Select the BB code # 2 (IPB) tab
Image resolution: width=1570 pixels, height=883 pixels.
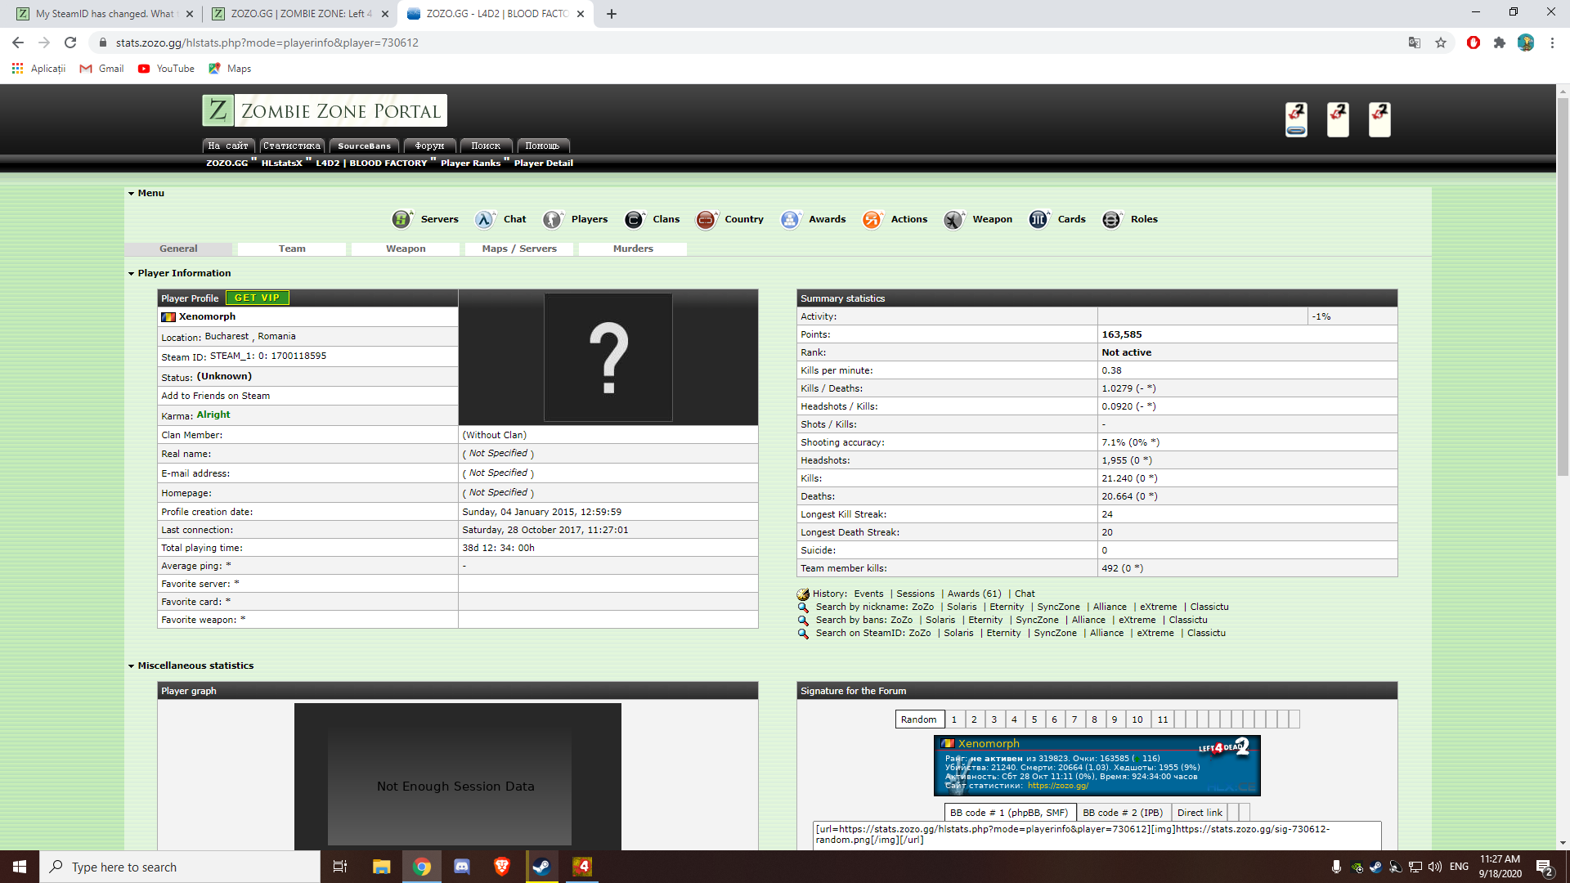(1123, 813)
